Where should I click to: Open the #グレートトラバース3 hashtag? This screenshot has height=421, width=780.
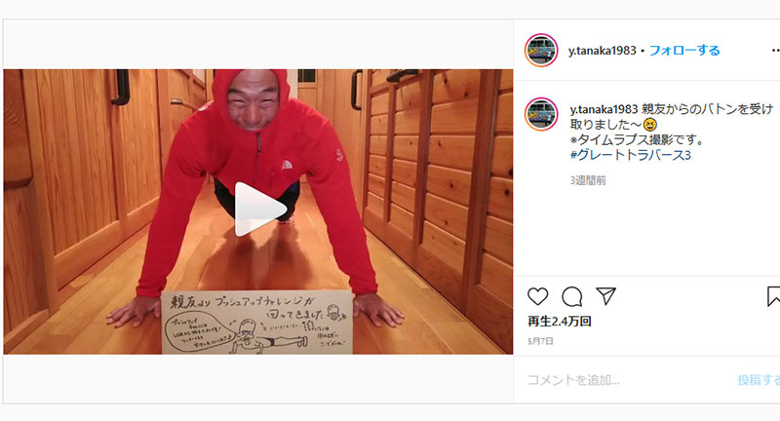[x=631, y=155]
